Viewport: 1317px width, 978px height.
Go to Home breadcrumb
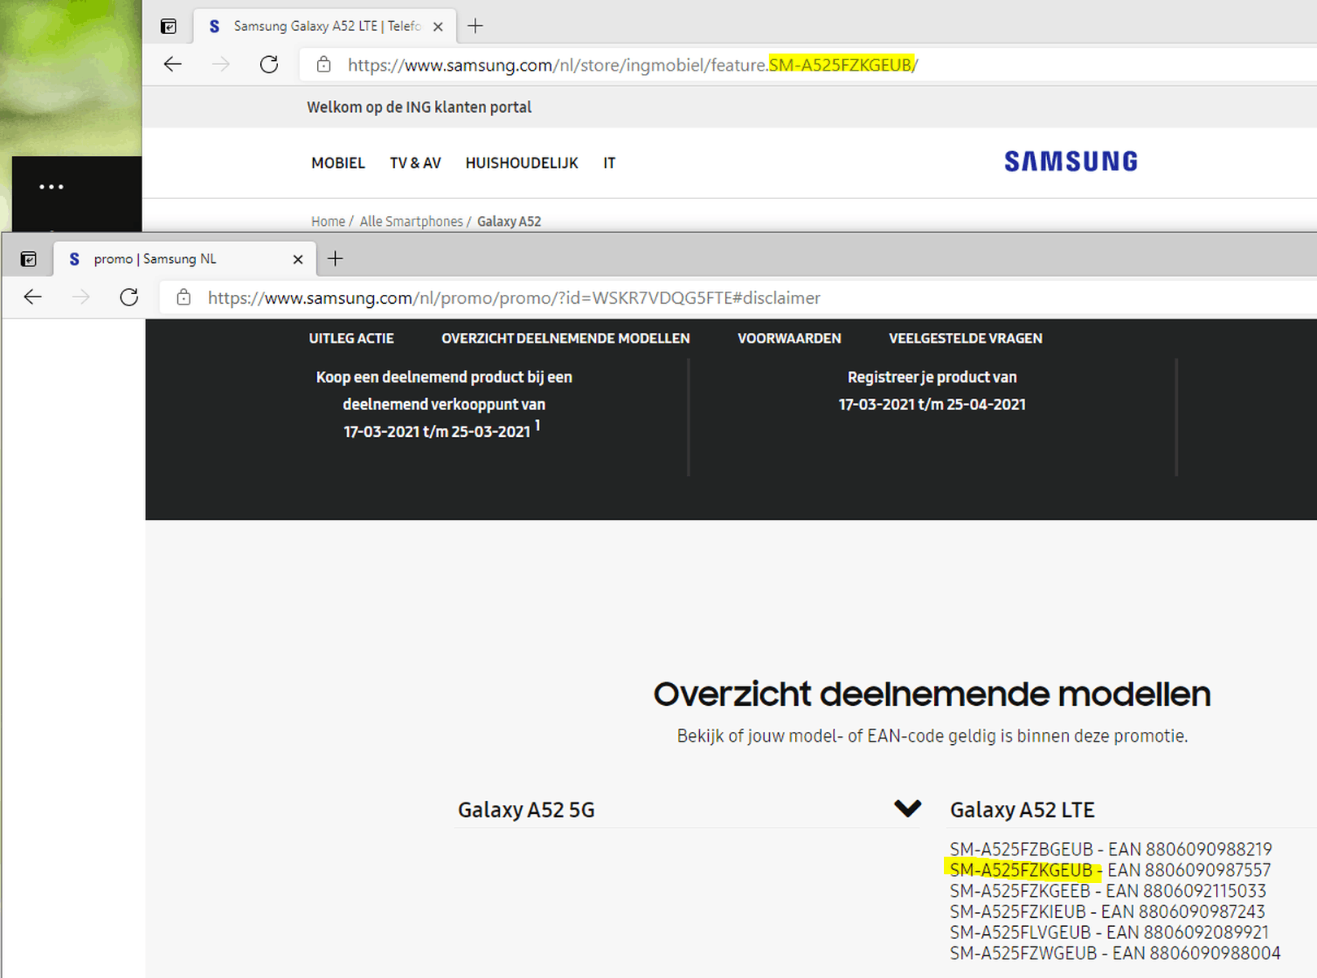[328, 221]
